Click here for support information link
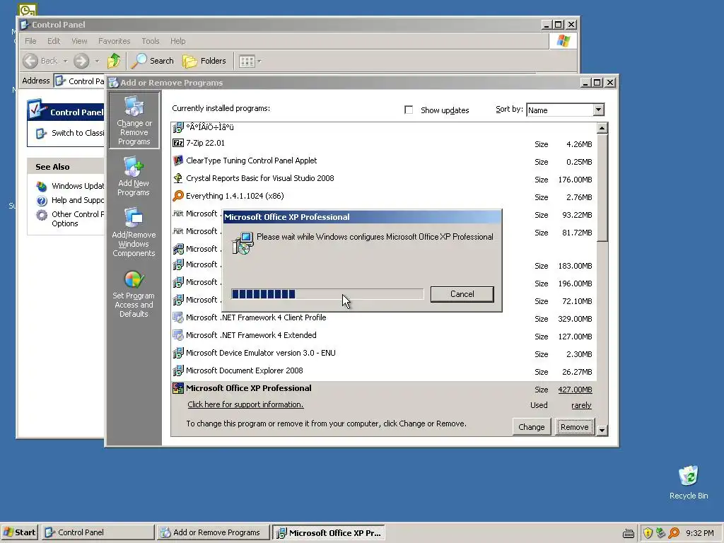Screen dimensions: 724x543 pos(245,404)
